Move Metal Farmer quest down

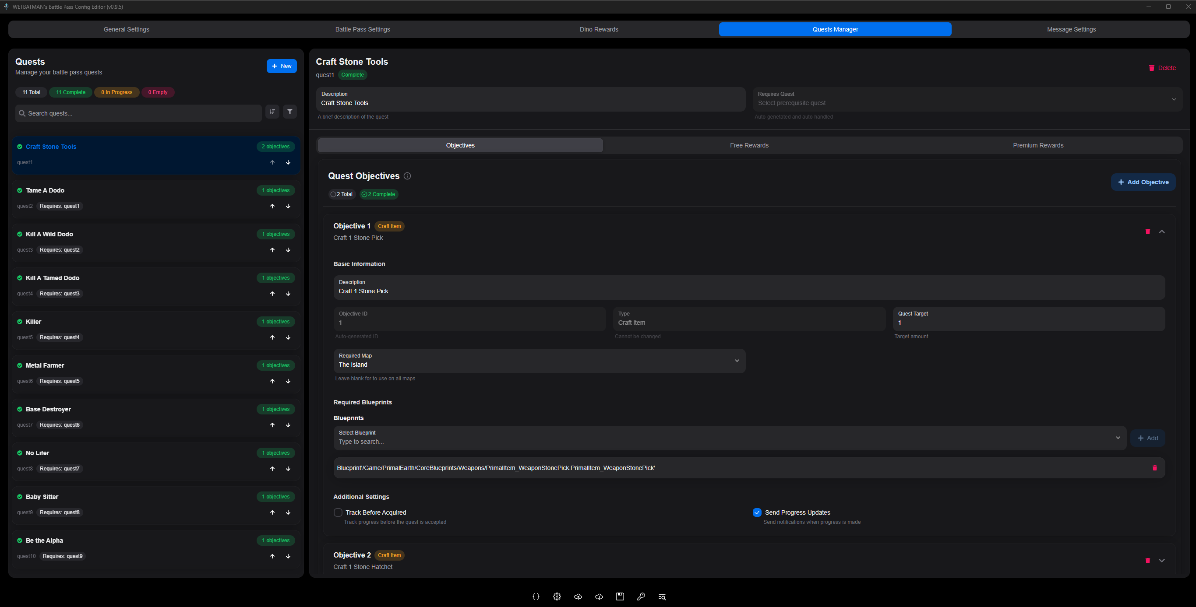point(288,381)
